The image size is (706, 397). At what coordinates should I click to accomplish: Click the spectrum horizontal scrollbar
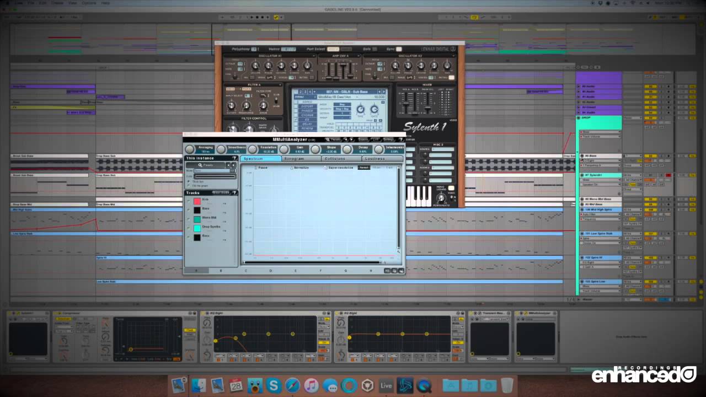click(x=313, y=262)
